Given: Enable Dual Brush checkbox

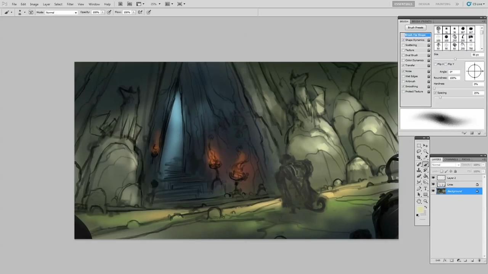Looking at the screenshot, I should click(403, 55).
